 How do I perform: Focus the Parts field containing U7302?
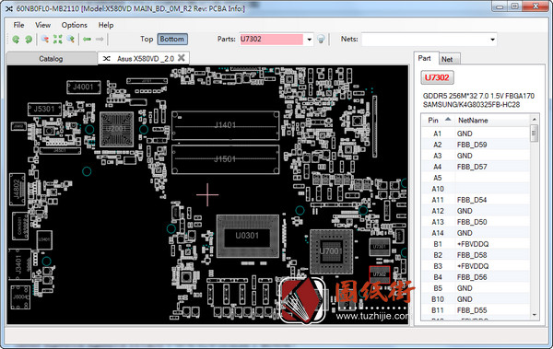(x=271, y=39)
